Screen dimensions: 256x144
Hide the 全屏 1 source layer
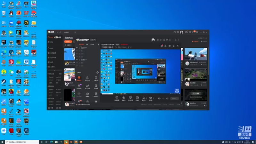pyautogui.click(x=77, y=48)
